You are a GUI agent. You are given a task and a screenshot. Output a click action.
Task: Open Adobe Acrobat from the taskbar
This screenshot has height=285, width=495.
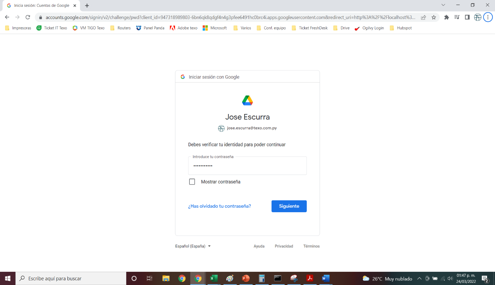tap(310, 278)
